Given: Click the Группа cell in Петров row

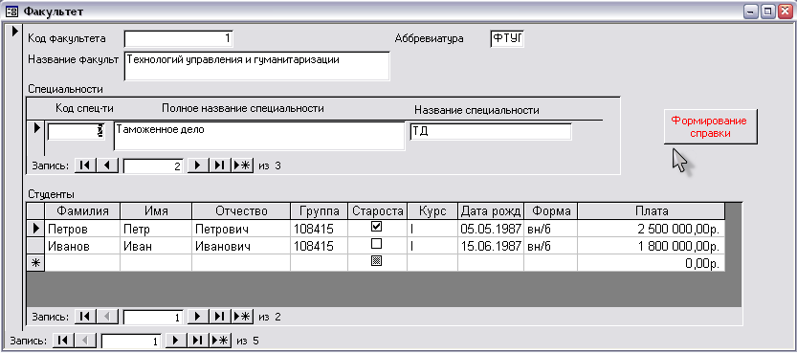Looking at the screenshot, I should pyautogui.click(x=320, y=229).
